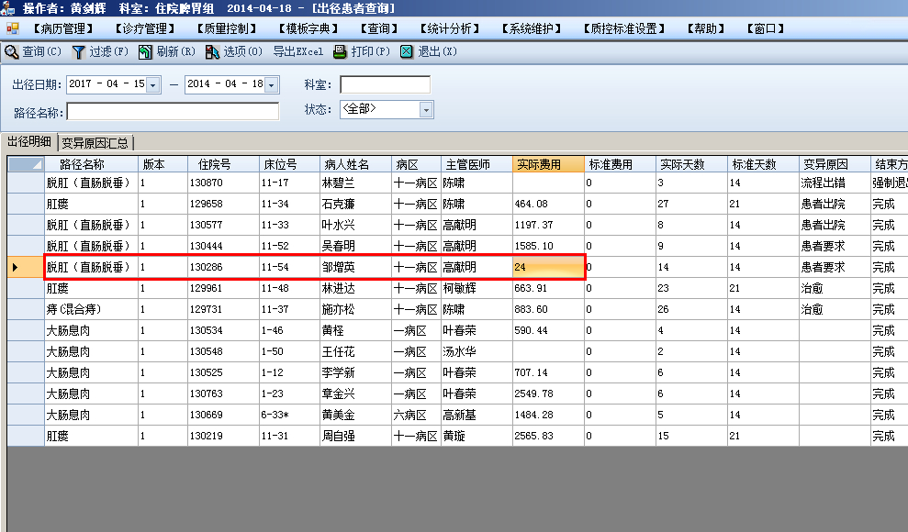Open the 质量控制 menu

pyautogui.click(x=226, y=28)
